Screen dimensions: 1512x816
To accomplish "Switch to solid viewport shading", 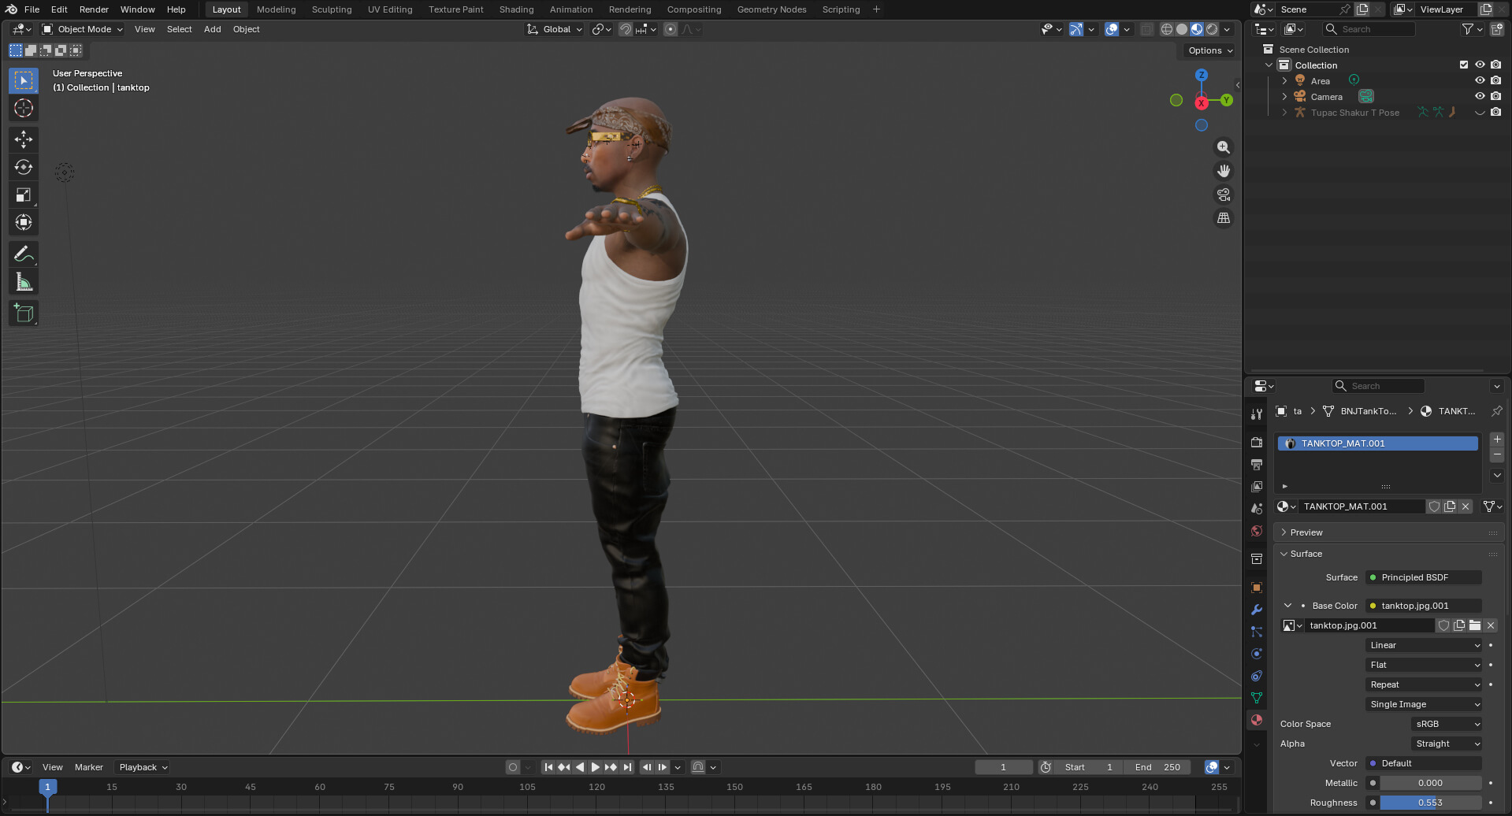I will tap(1182, 29).
